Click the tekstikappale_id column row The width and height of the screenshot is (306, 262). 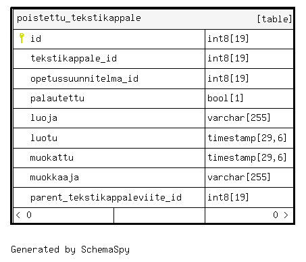(153, 59)
